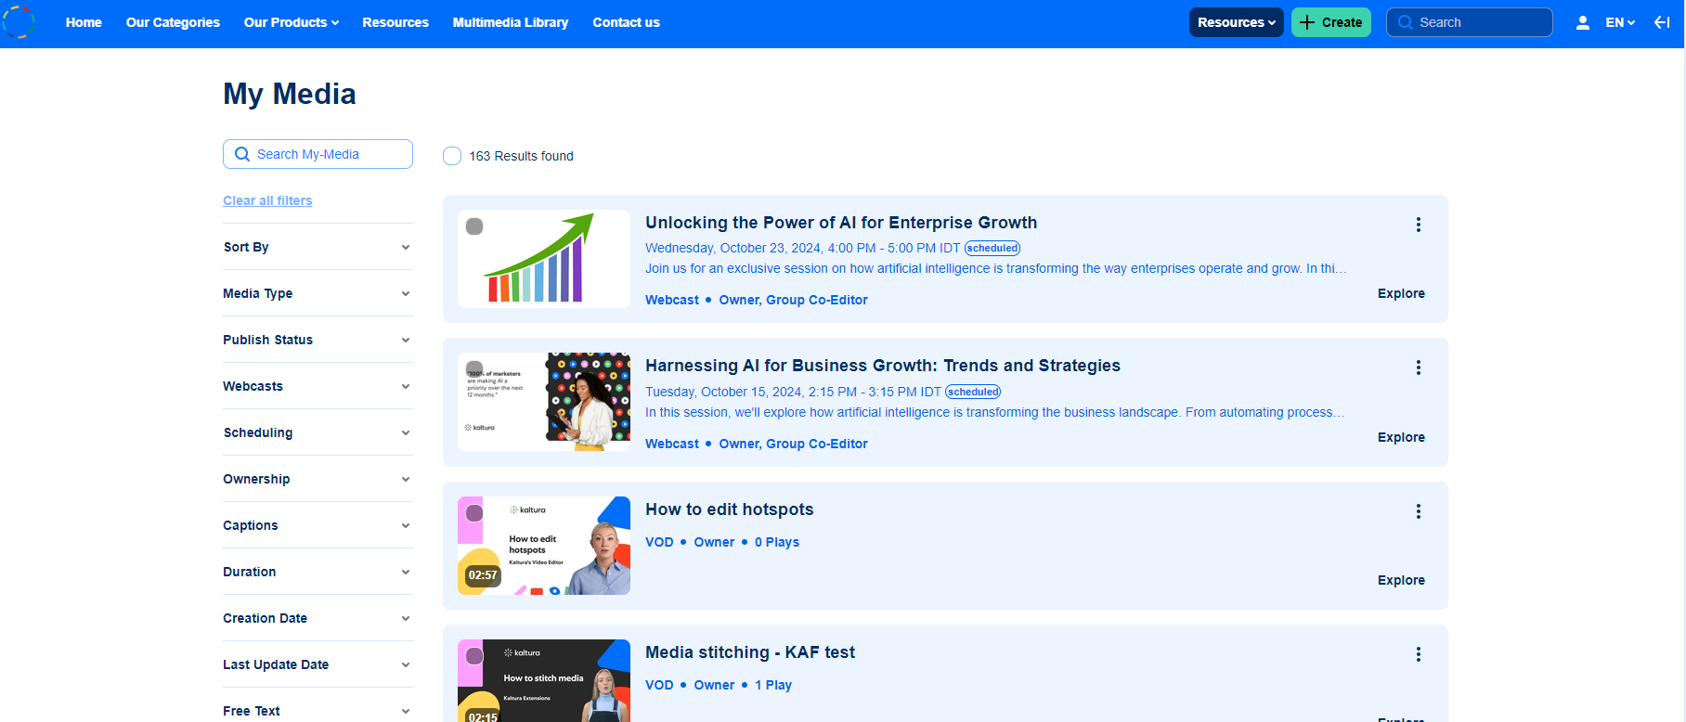Screen dimensions: 1686x722
Task: Open Media stitching - KAF test title
Action: [x=750, y=652]
